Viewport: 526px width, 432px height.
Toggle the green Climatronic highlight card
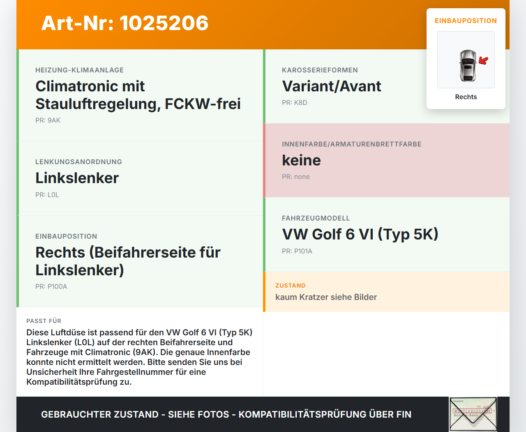pos(140,95)
